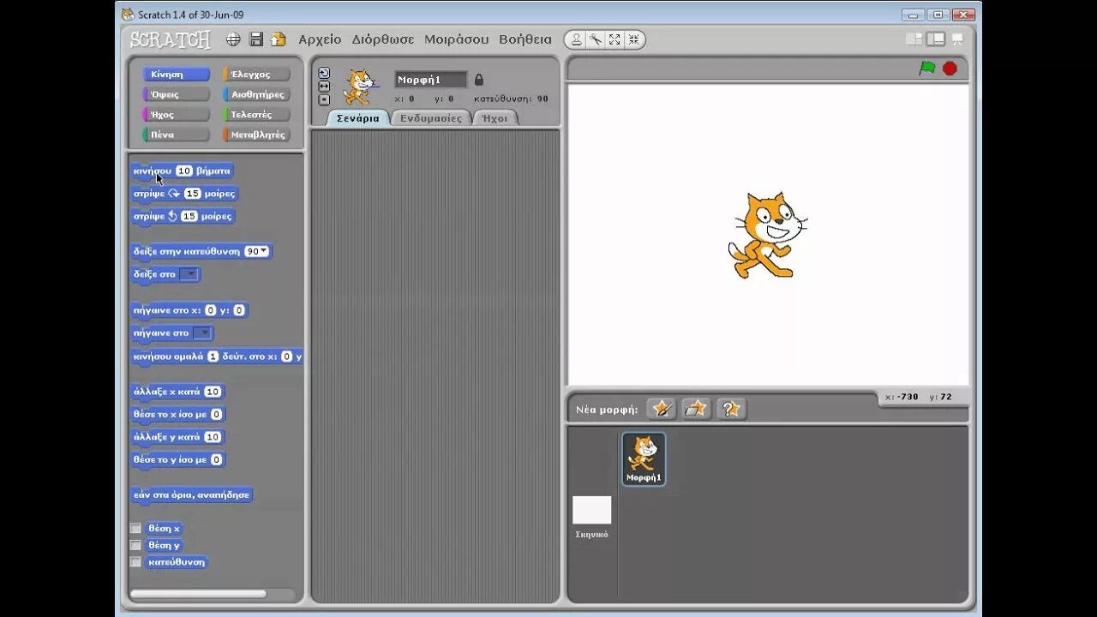Image resolution: width=1097 pixels, height=617 pixels.
Task: Set rotation style to don't rotate
Action: [x=324, y=99]
